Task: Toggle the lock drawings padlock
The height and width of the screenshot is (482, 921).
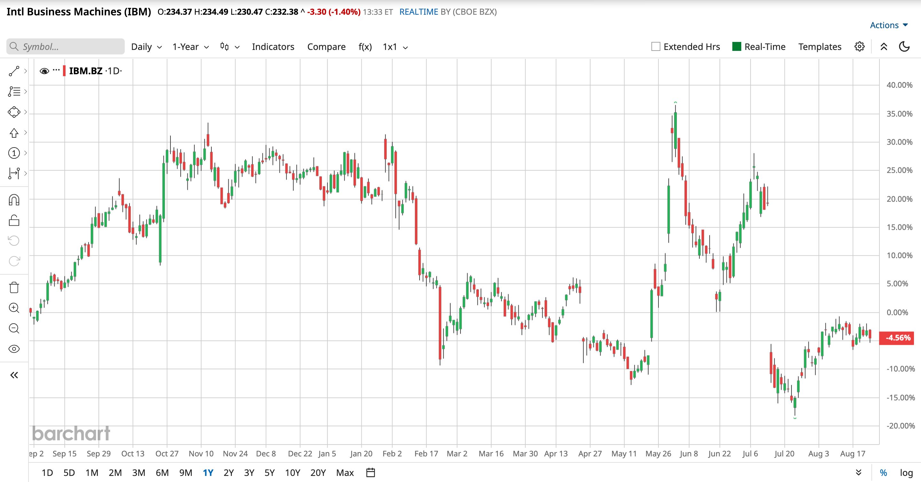Action: click(x=14, y=221)
